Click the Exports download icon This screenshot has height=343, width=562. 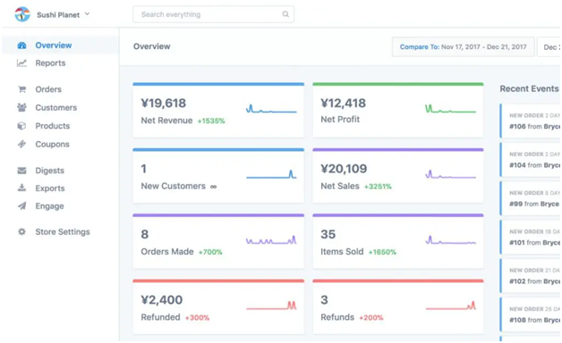tap(21, 188)
